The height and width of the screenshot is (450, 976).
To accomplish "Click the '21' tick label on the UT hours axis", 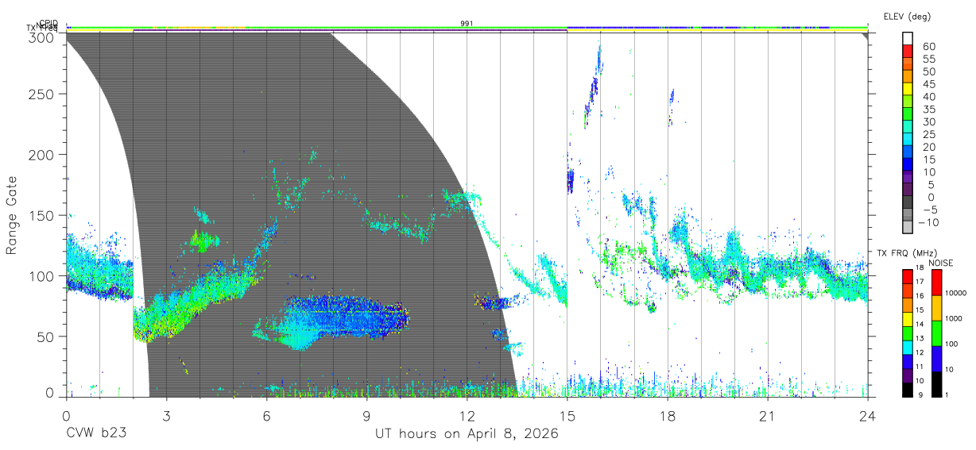I will click(768, 417).
